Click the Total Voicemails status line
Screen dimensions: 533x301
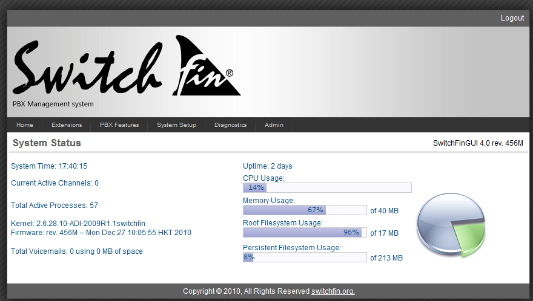[x=77, y=251]
